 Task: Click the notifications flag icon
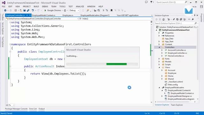[152, 2]
